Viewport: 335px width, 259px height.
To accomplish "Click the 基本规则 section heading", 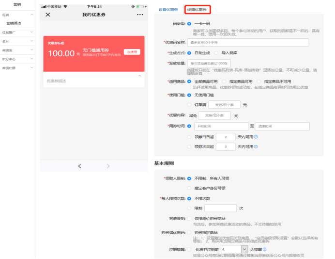I will [x=164, y=163].
